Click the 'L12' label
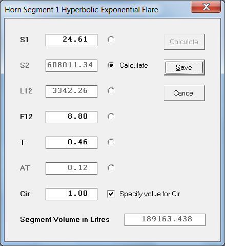225x246 pixels. 26,91
